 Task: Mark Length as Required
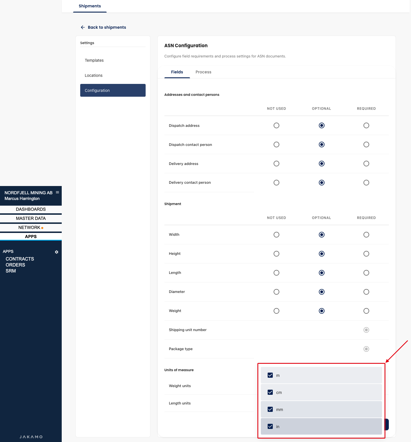point(366,273)
